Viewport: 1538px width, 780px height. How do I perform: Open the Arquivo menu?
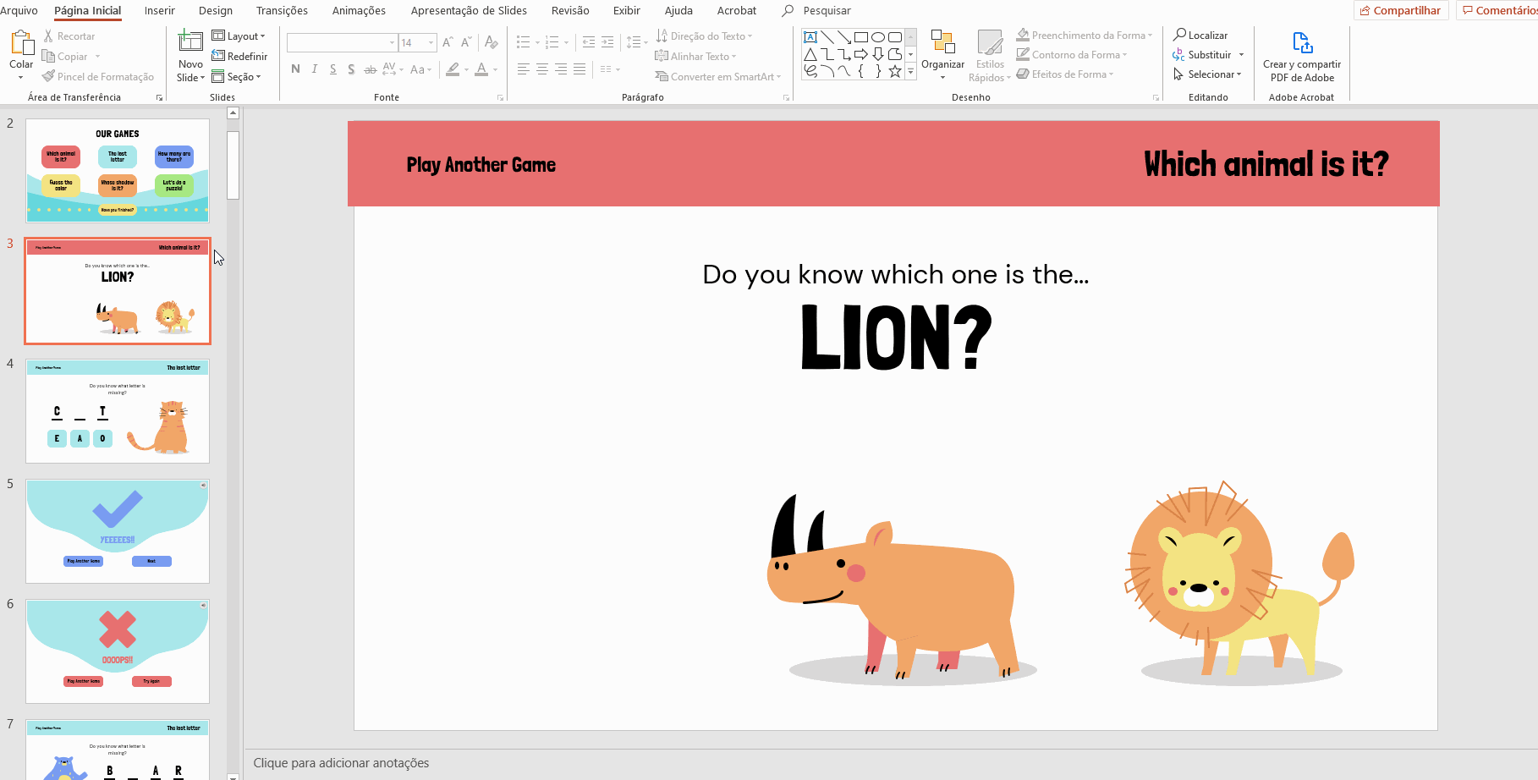click(x=19, y=10)
